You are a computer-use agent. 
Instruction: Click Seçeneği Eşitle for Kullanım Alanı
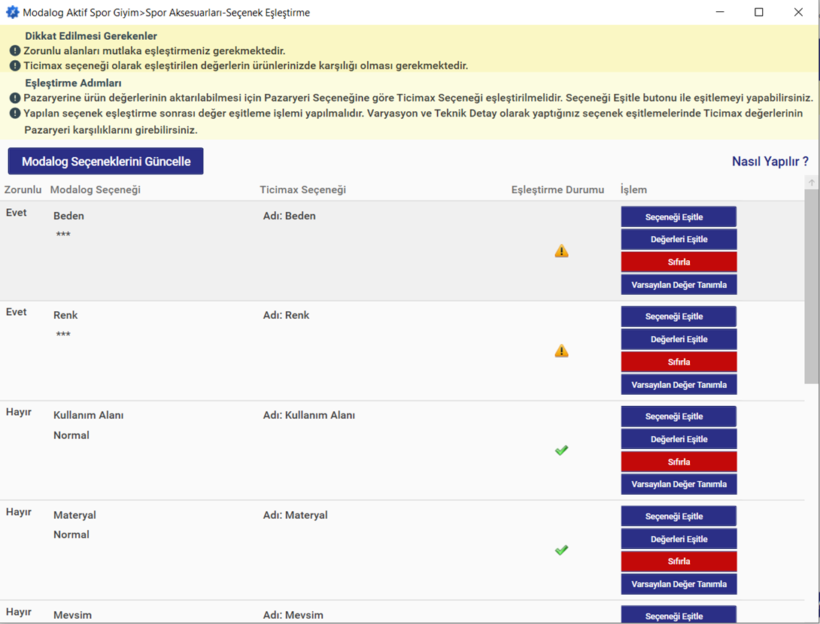click(679, 417)
